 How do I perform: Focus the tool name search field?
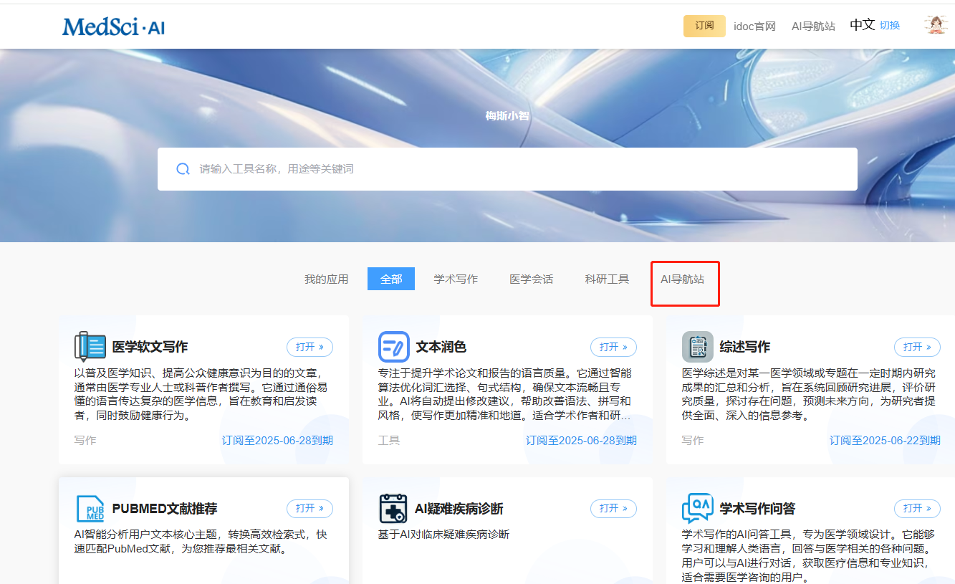coord(507,169)
